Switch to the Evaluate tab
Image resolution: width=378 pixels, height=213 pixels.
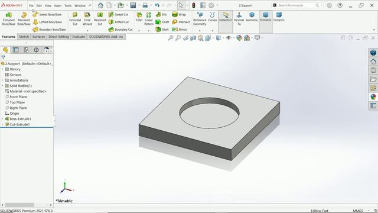pos(79,37)
